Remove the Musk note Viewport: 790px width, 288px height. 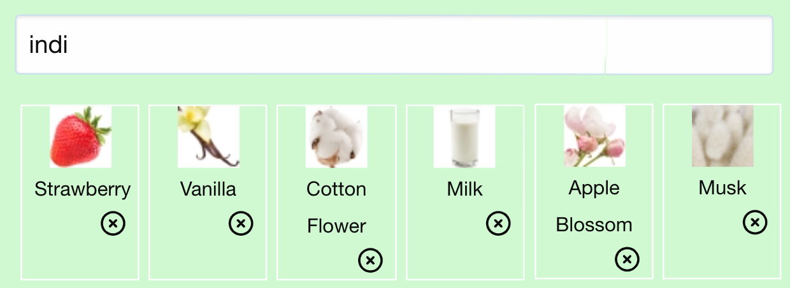pos(755,222)
